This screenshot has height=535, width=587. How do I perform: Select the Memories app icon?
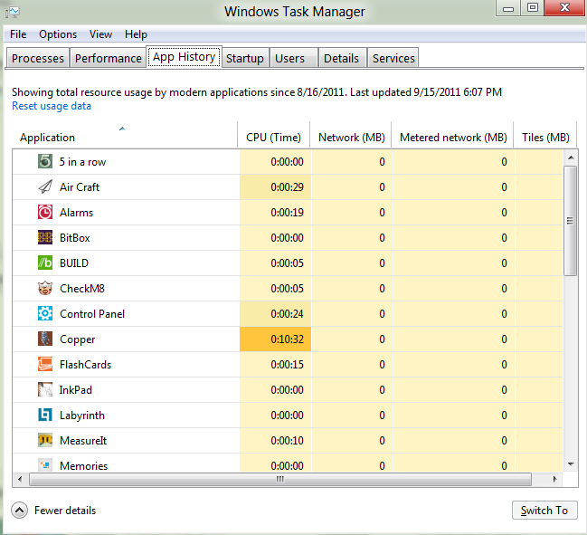point(45,465)
